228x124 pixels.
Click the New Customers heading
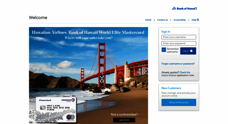pyautogui.click(x=171, y=88)
